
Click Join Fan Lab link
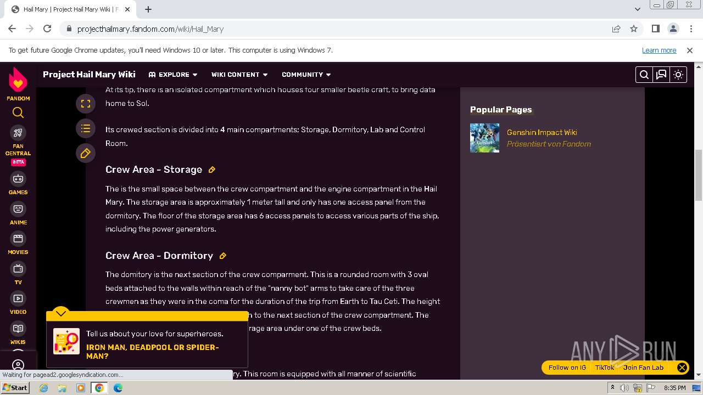[x=643, y=368]
